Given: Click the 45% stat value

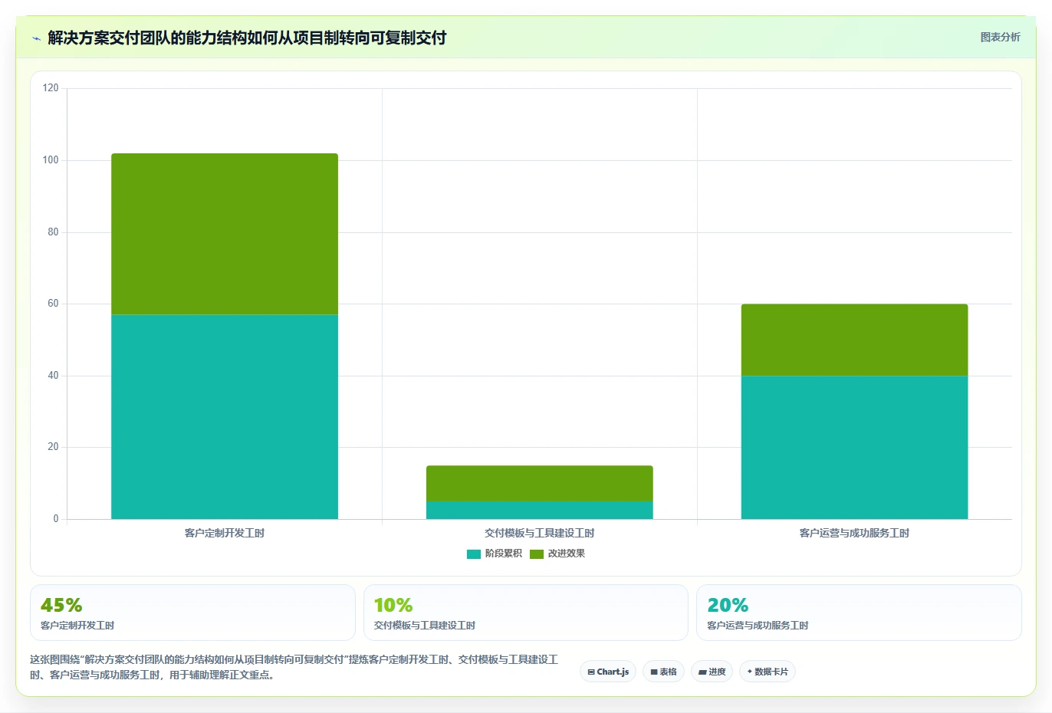Looking at the screenshot, I should coord(61,605).
